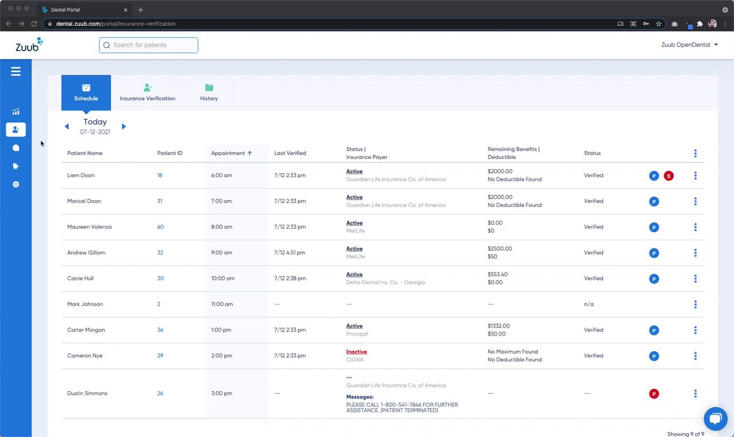Go to the next day arrow
The image size is (734, 437).
tap(124, 126)
